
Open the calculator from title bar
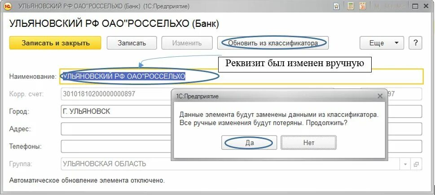351,6
